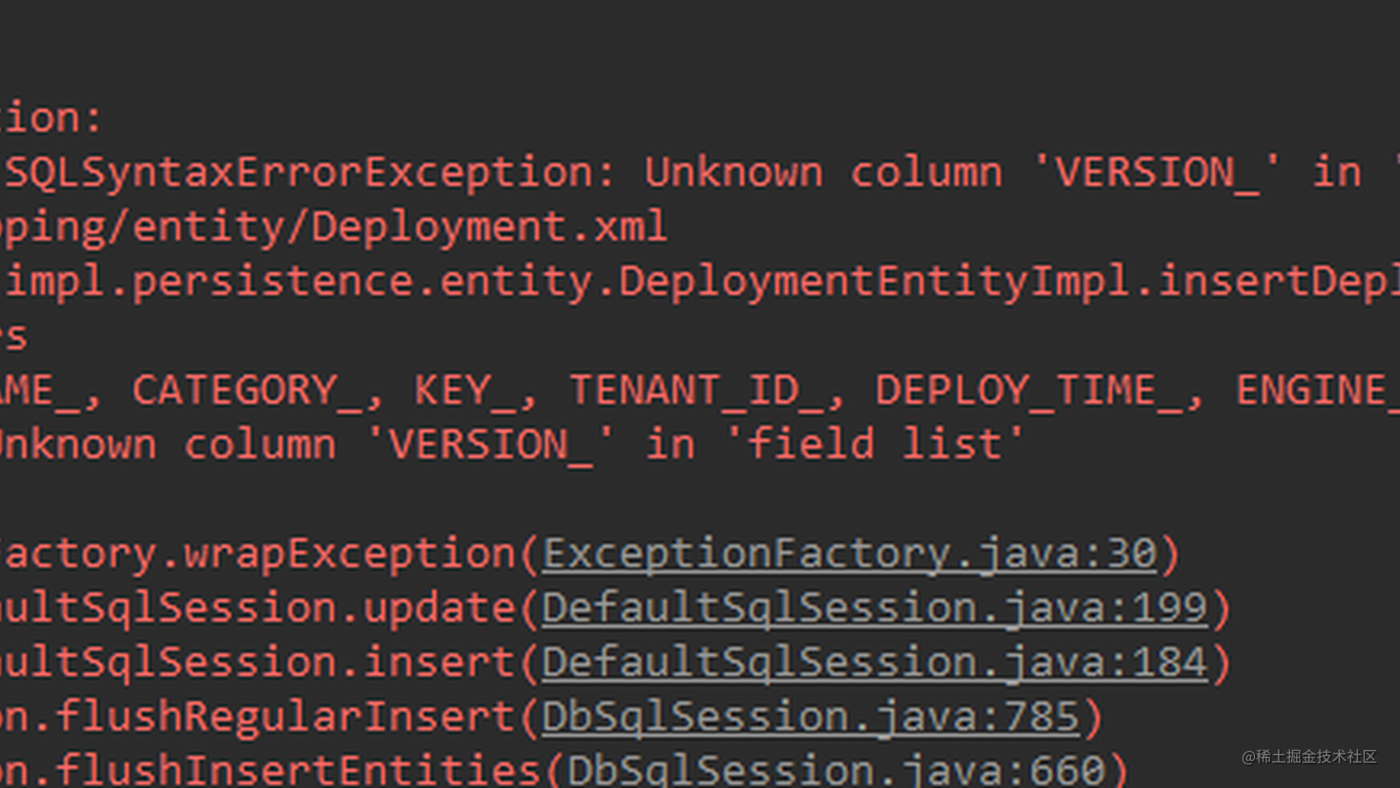The image size is (1400, 788).
Task: Click the TENANT_ID_ column name
Action: [x=696, y=391]
